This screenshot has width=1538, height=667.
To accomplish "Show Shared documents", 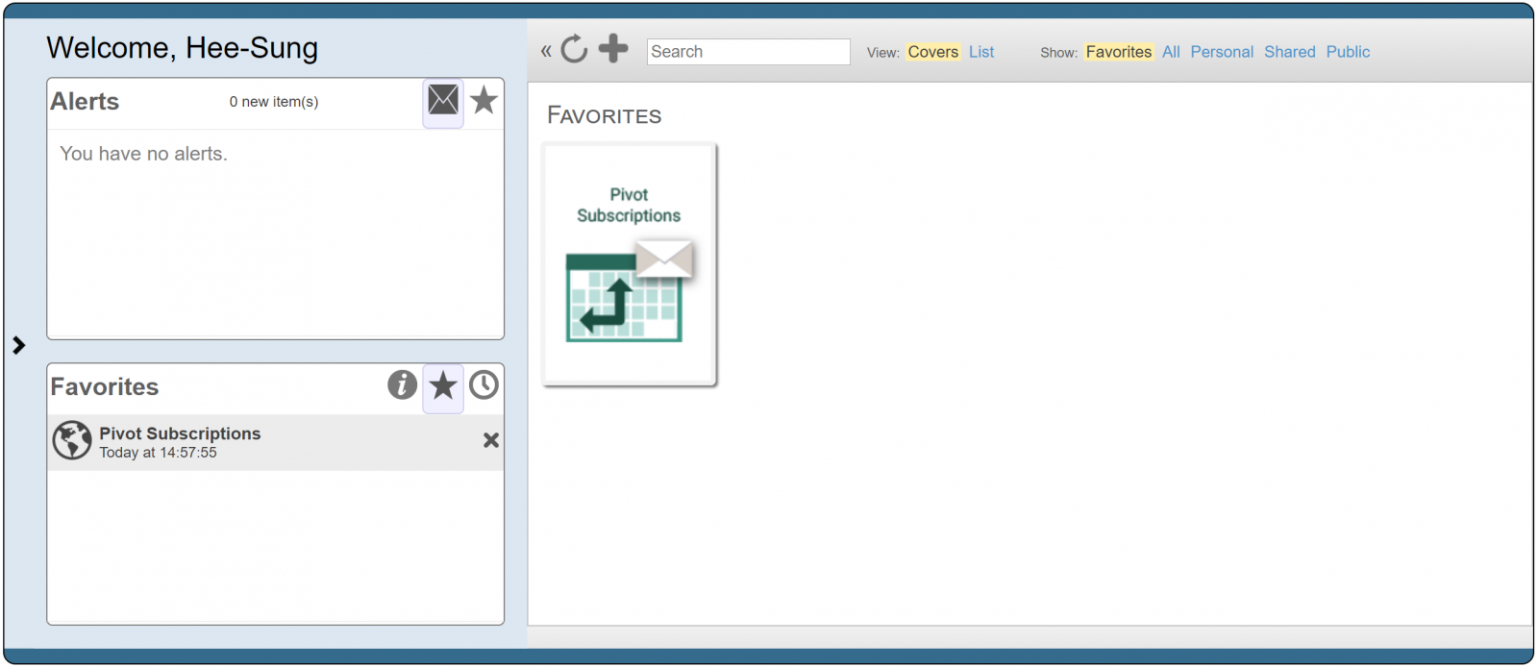I will coord(1290,52).
